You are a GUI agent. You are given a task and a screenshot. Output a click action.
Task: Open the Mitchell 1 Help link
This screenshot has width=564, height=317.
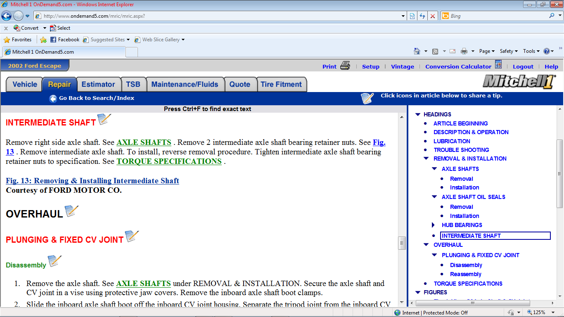click(x=551, y=66)
